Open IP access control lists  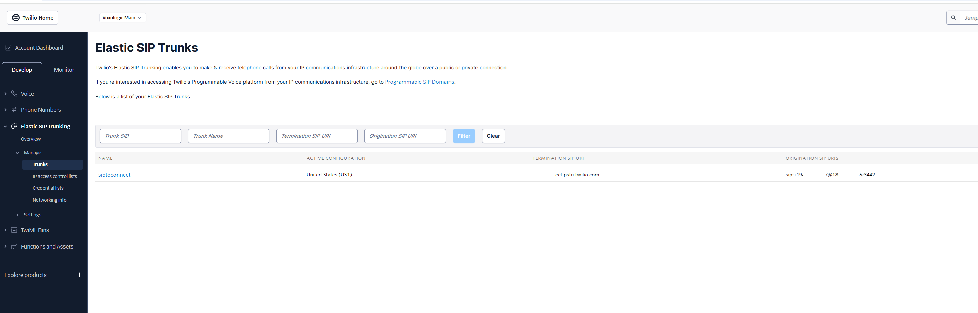(x=55, y=176)
